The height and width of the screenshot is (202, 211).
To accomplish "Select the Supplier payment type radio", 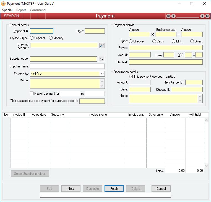I will tap(32, 38).
